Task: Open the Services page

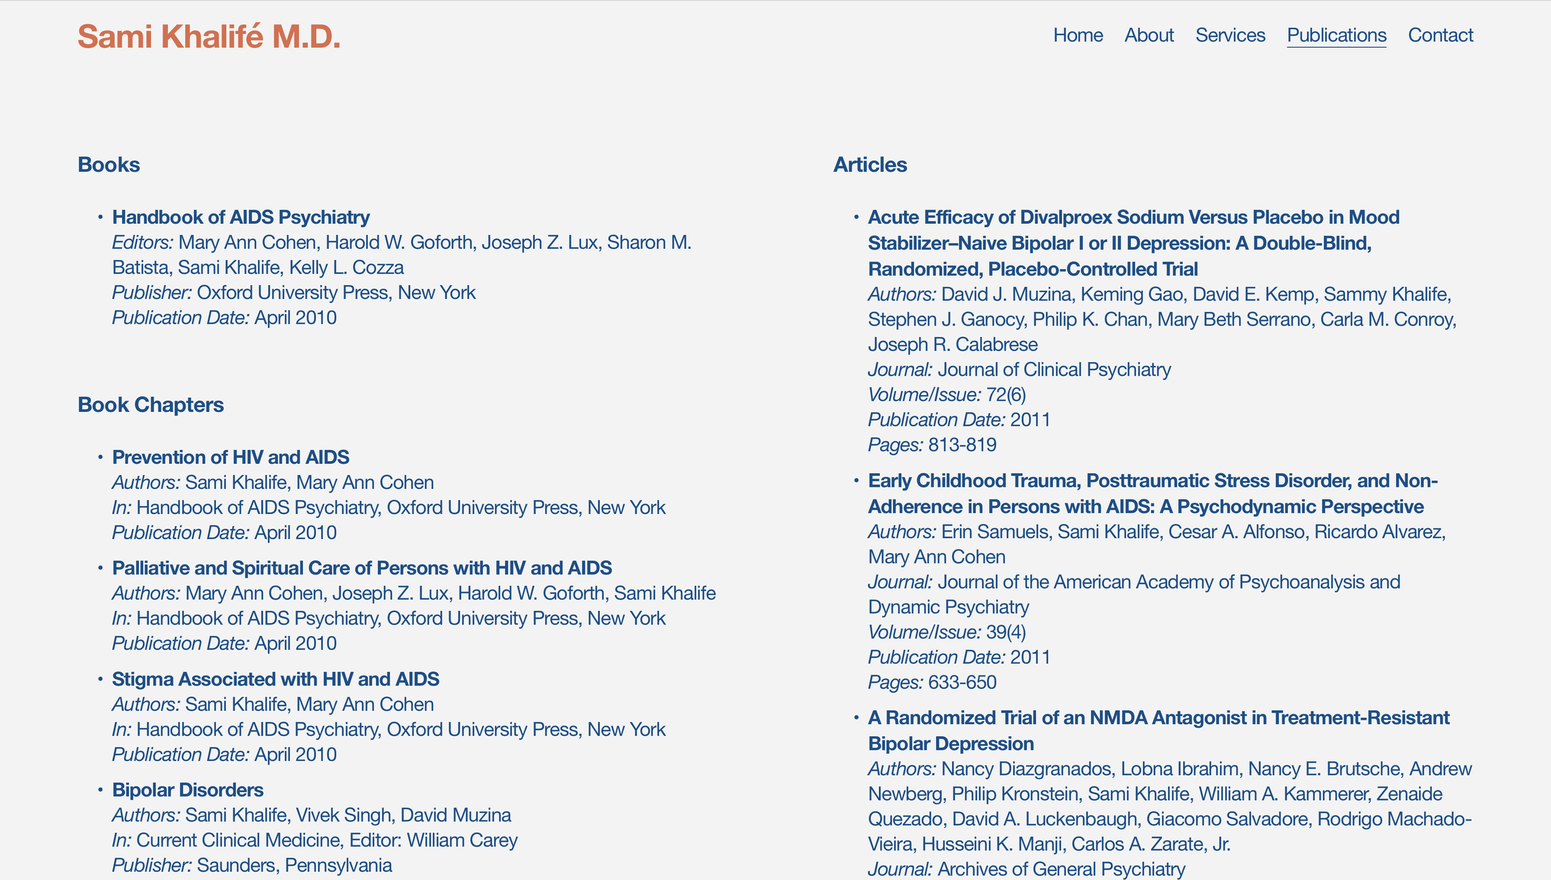Action: [1230, 35]
